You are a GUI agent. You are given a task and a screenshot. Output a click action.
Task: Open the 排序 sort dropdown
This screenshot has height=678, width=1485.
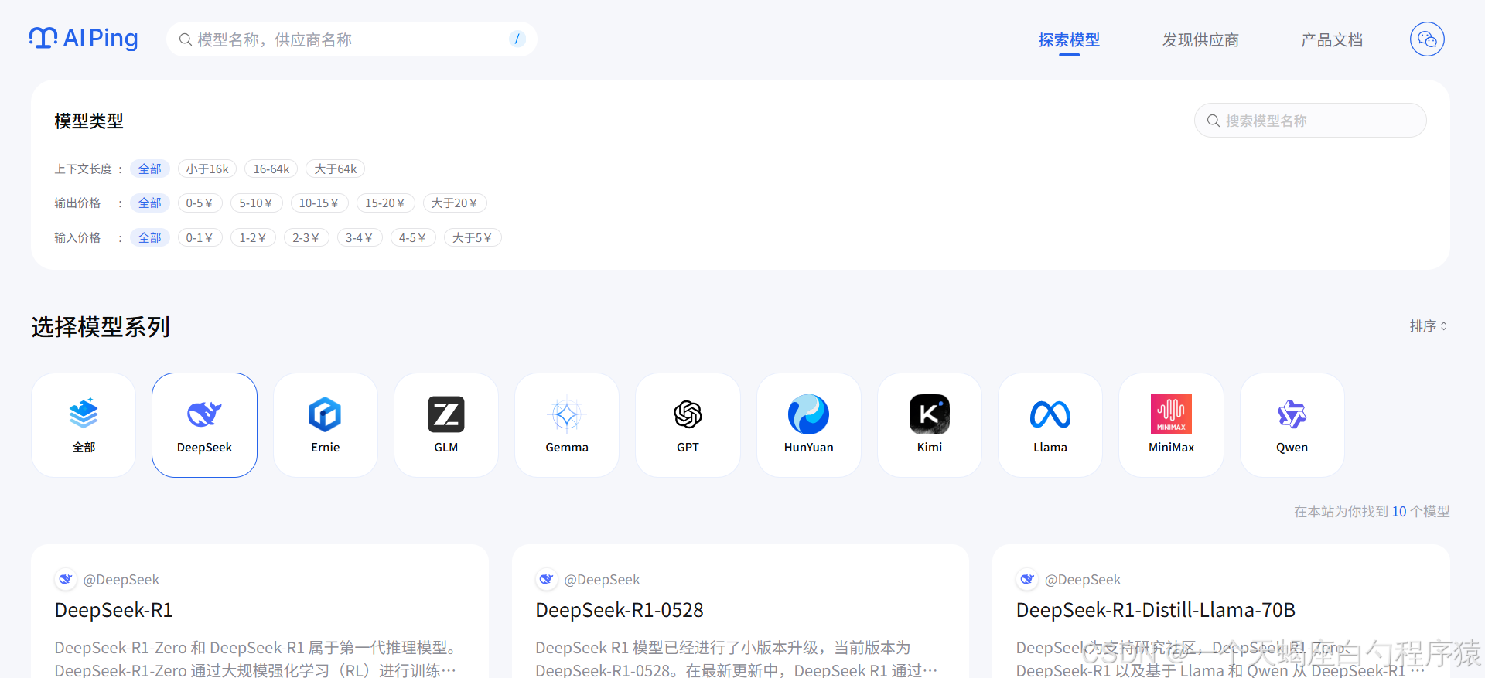[1428, 326]
